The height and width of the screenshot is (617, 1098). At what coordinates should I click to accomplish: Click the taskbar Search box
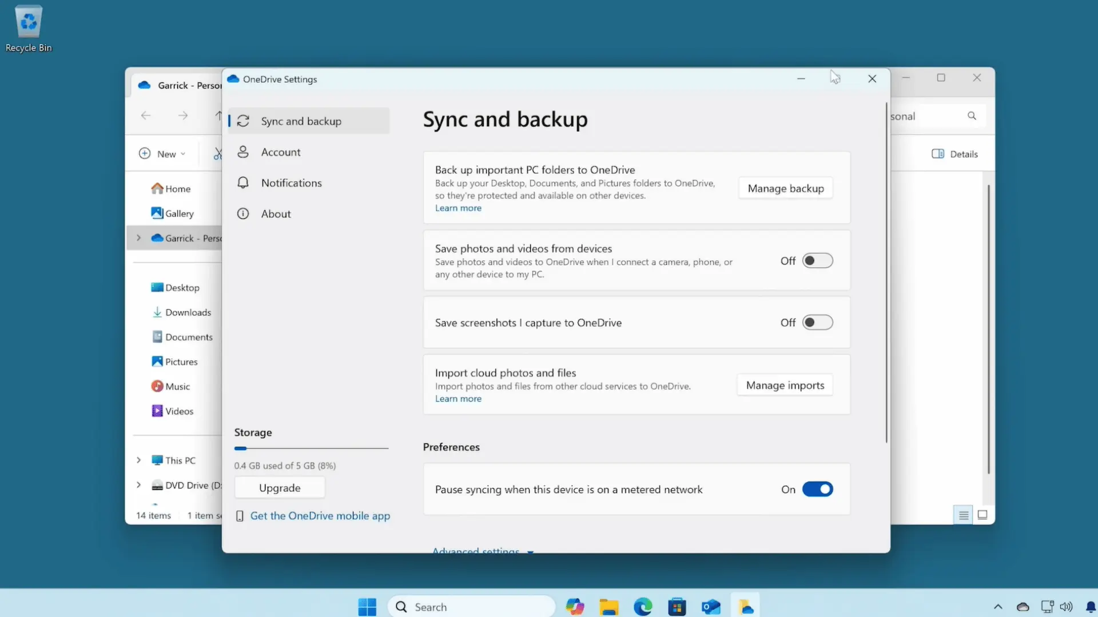coord(471,607)
